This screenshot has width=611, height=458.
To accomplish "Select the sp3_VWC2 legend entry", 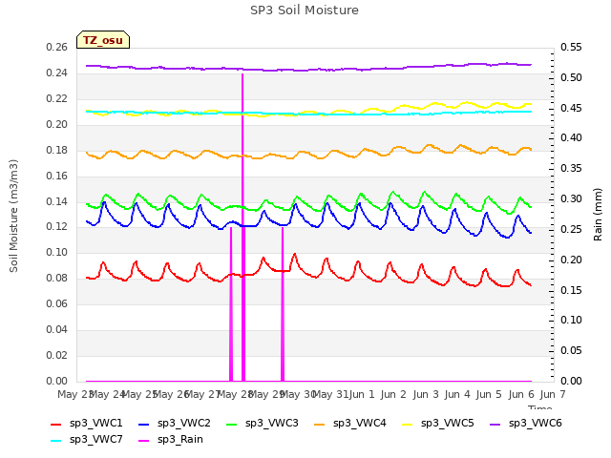I will click(174, 424).
